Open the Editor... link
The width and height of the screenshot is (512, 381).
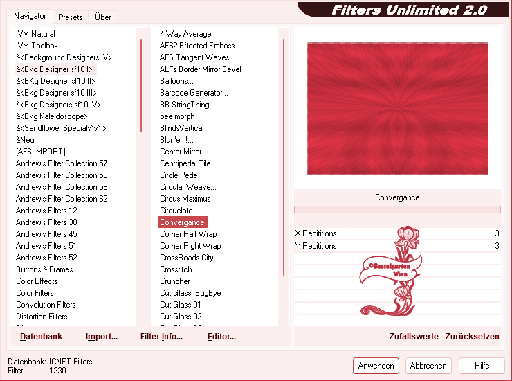pyautogui.click(x=221, y=336)
